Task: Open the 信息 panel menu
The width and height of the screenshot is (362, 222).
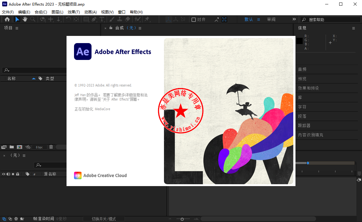Action: (354, 28)
